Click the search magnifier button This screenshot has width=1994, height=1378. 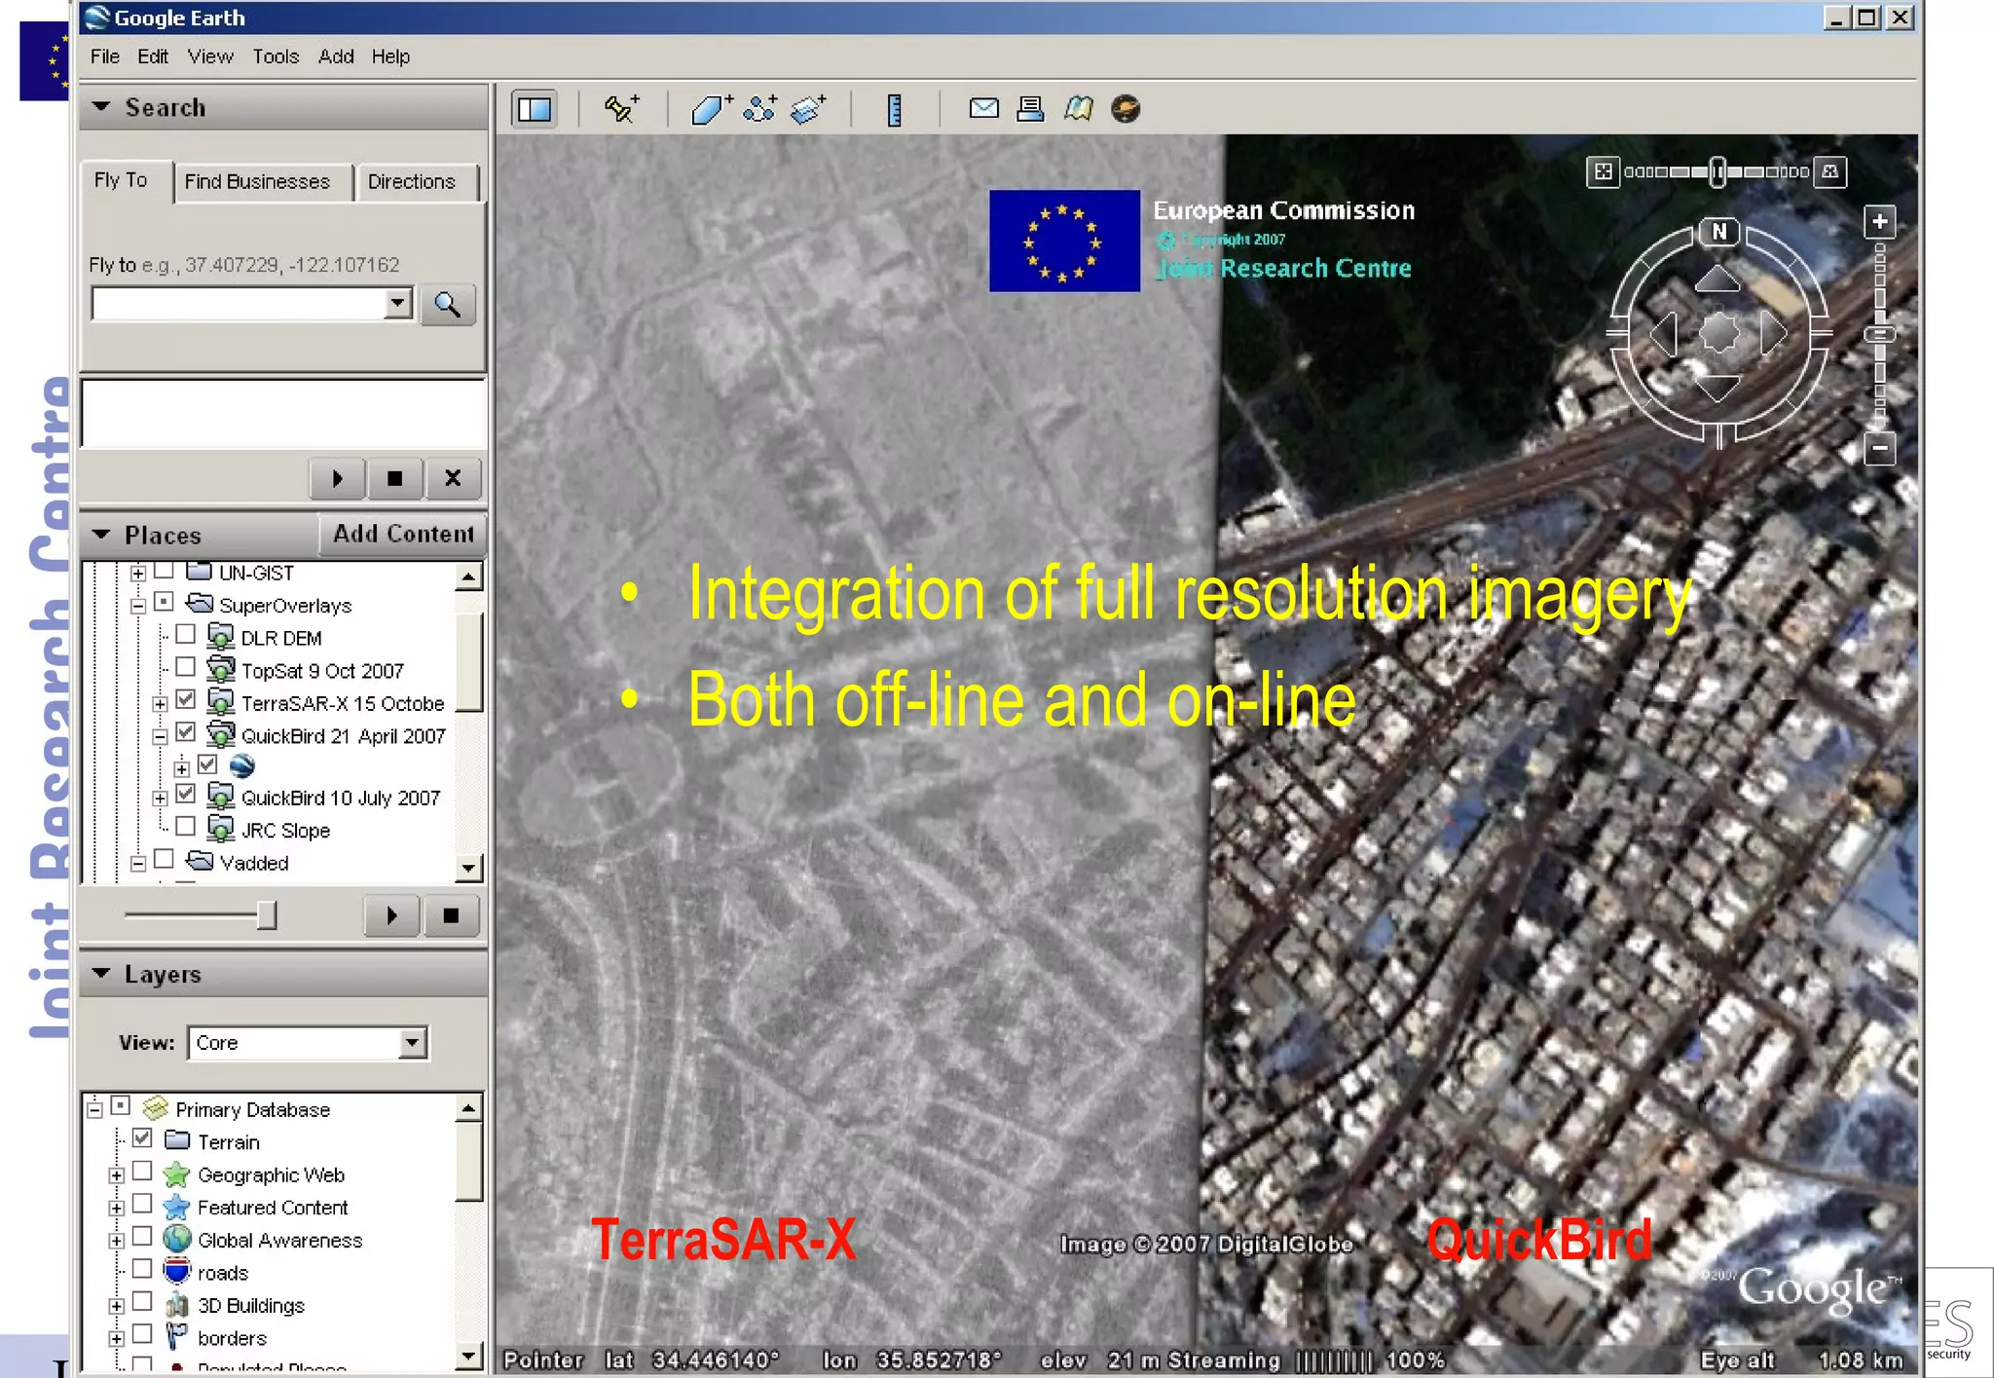(x=448, y=305)
